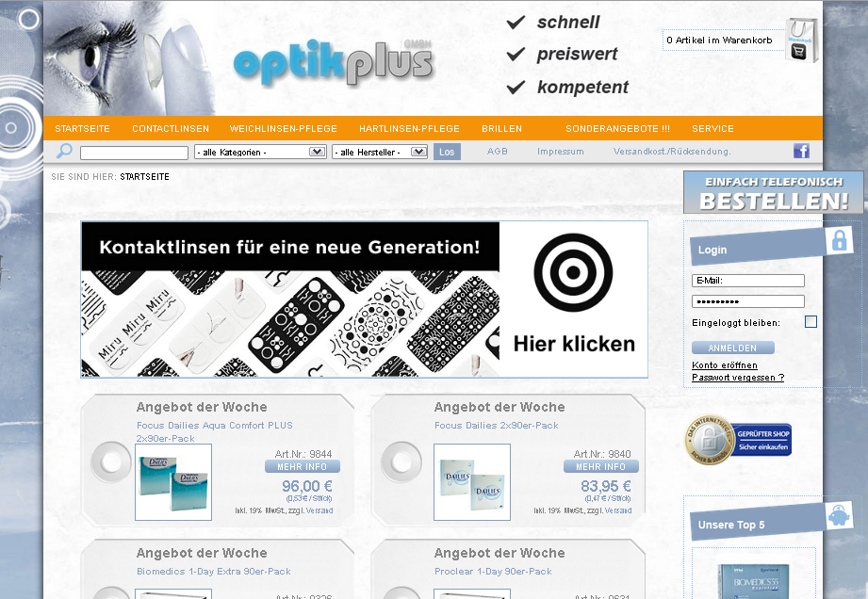
Task: Click the Passwort vergessen ? link
Action: (738, 378)
